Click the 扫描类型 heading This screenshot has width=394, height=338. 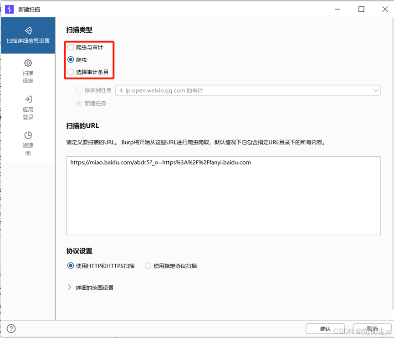pyautogui.click(x=79, y=30)
